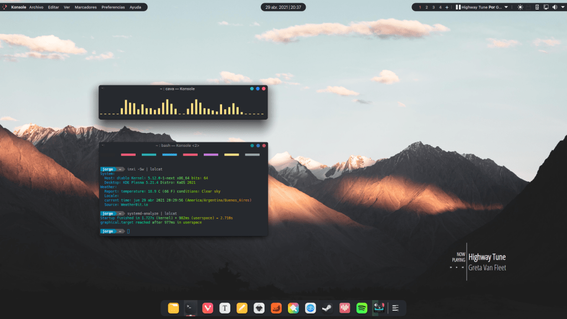
Task: Pause the Highway Tune track in top panel
Action: [x=458, y=7]
